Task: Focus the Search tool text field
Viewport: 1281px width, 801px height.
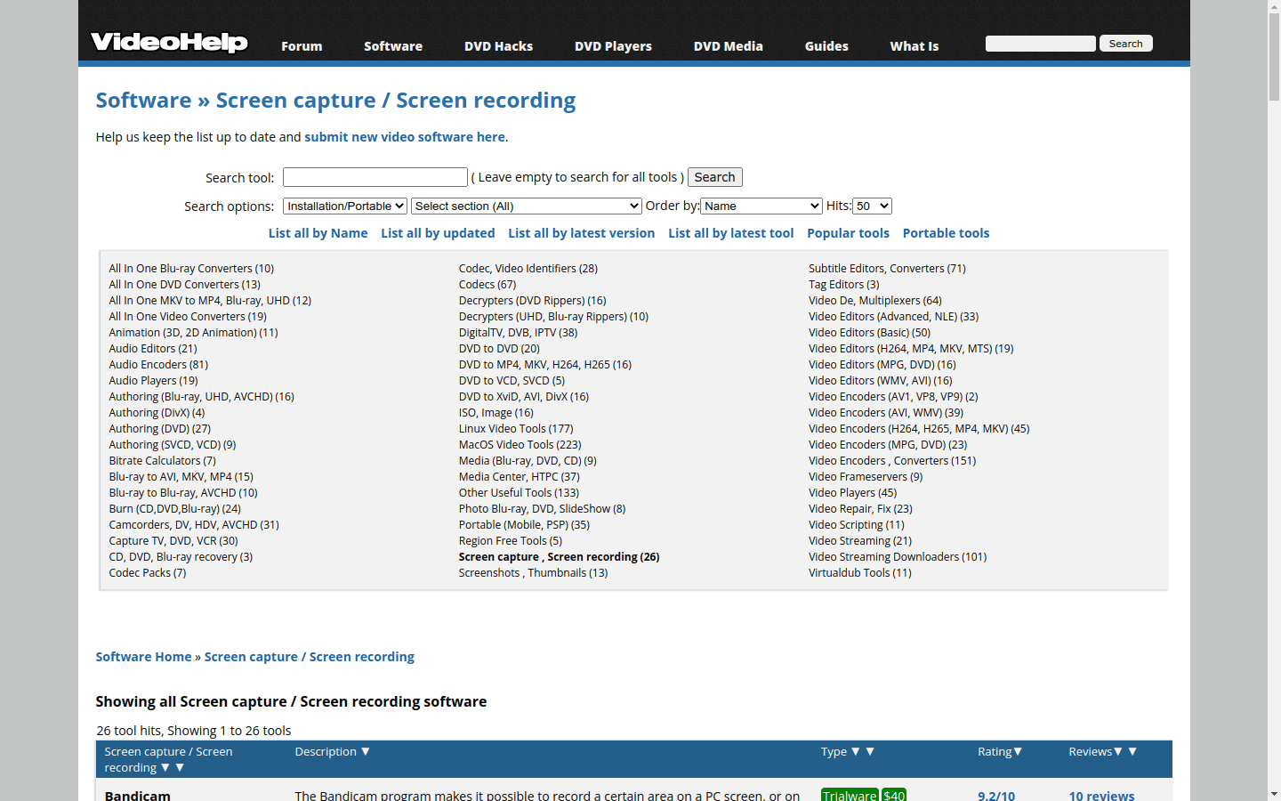Action: coord(375,177)
